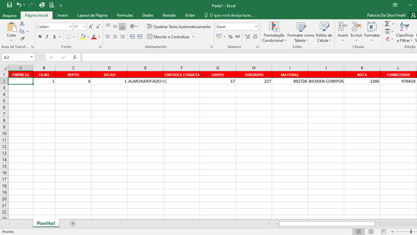Click the Mesclar e Centralizar button
The image size is (417, 235).
click(169, 37)
